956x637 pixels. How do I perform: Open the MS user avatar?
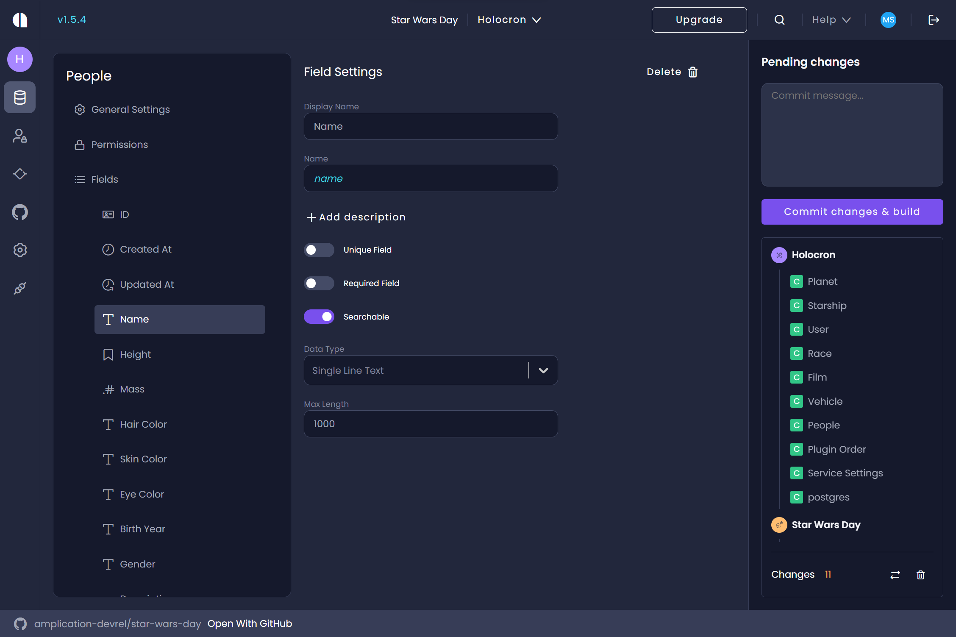point(888,20)
